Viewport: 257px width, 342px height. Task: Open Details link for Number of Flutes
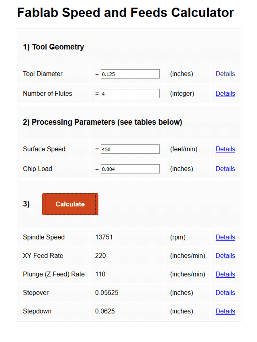[x=225, y=94]
